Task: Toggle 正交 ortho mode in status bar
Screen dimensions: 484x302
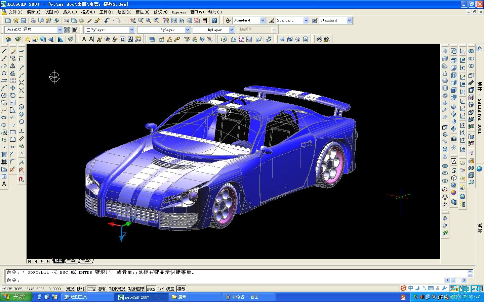Action: pyautogui.click(x=91, y=289)
